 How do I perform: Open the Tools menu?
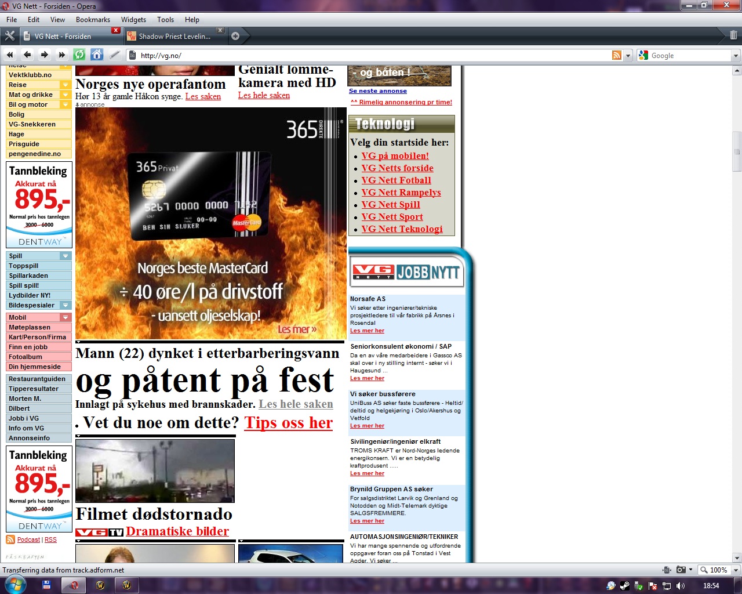pyautogui.click(x=165, y=20)
